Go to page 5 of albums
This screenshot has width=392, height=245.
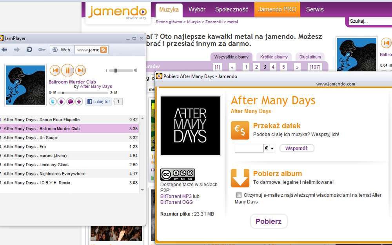[x=283, y=67]
